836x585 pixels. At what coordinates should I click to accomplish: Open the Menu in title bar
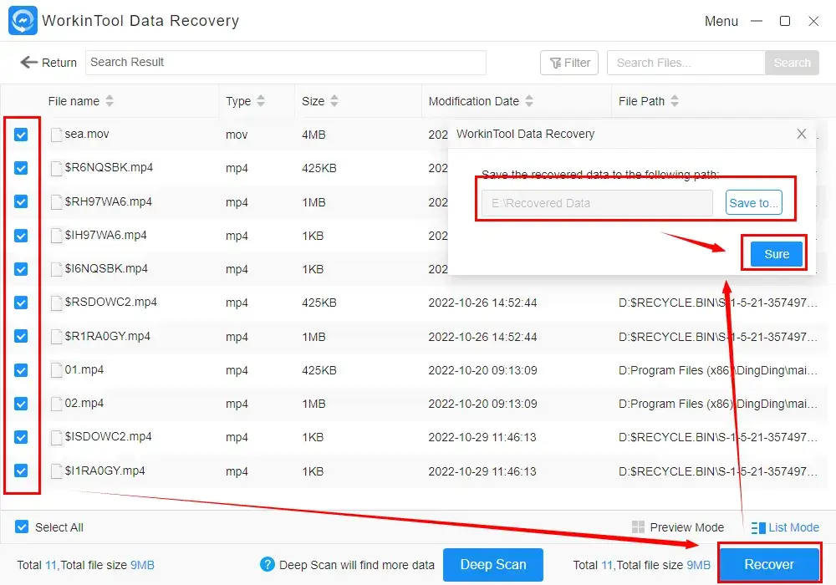point(721,22)
